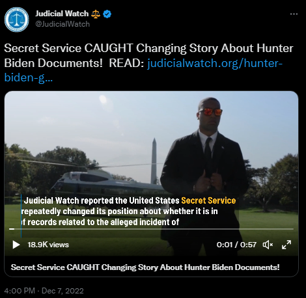This screenshot has height=298, width=306.
Task: Expand video to fullscreen
Action: pos(286,245)
